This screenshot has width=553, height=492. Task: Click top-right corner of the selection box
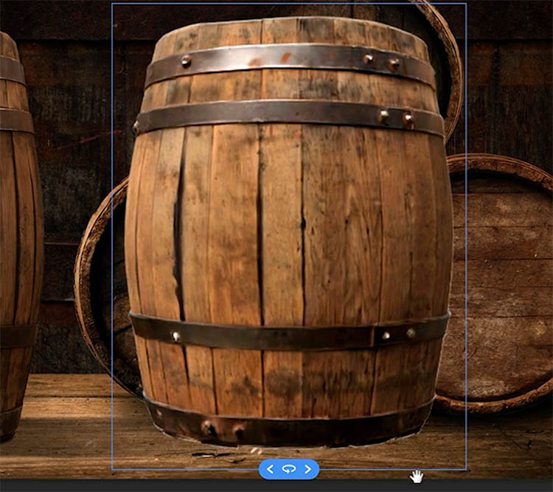click(x=466, y=4)
